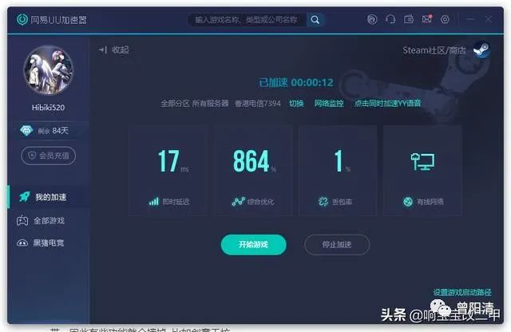Click the 停止加速 stop acceleration button

337,245
